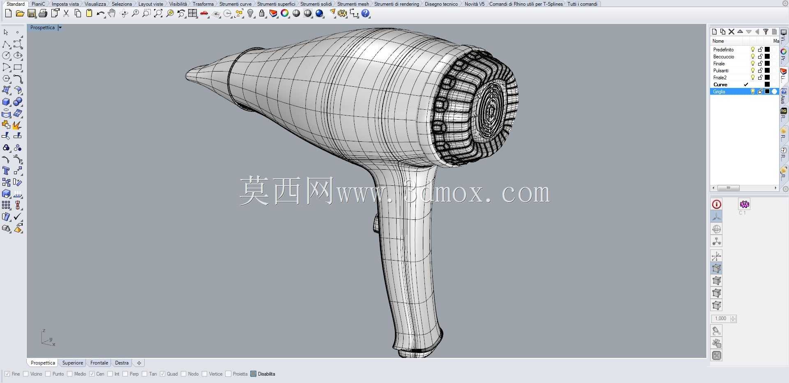Click the padlock Lock objects icon
Screen dimensions: 789x383
(x=262, y=14)
